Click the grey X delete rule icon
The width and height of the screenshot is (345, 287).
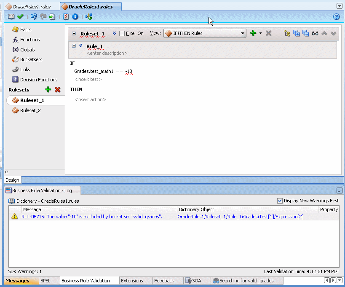(268, 33)
